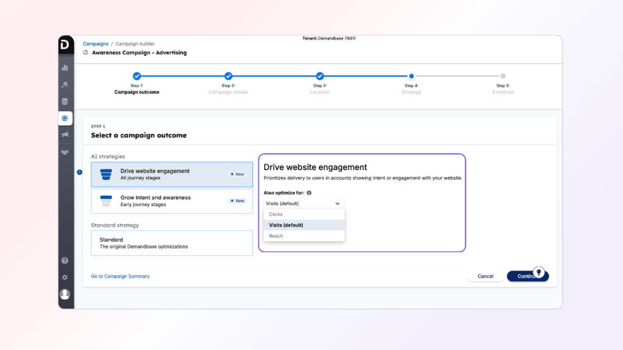Viewport: 623px width, 350px height.
Task: Select the active target icon in sidebar
Action: tap(65, 118)
